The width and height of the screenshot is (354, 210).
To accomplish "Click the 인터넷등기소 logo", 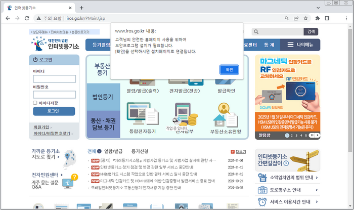I will tap(55, 44).
